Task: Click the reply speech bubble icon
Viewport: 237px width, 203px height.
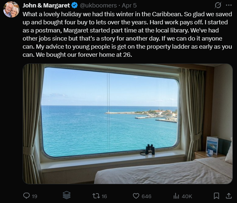Action: [x=27, y=196]
